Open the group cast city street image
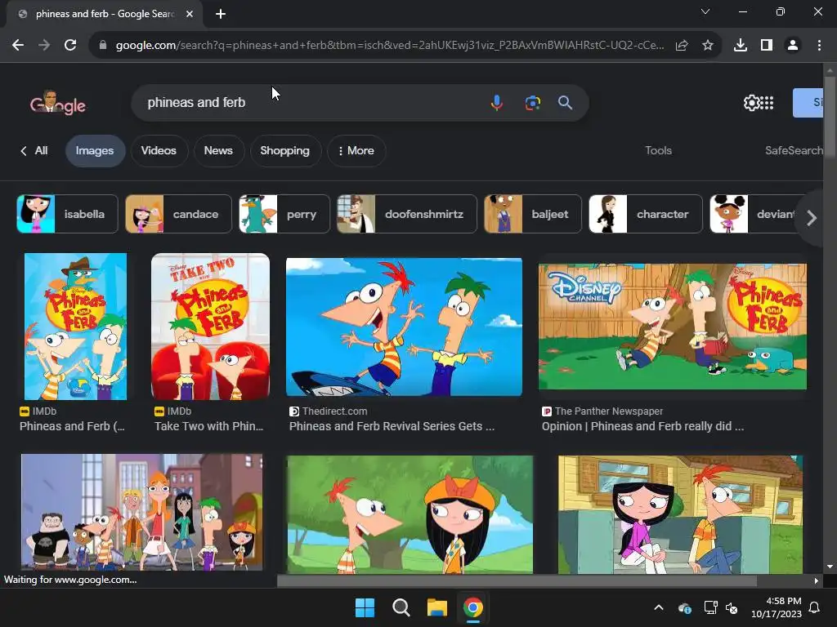Image resolution: width=837 pixels, height=627 pixels. tap(141, 512)
